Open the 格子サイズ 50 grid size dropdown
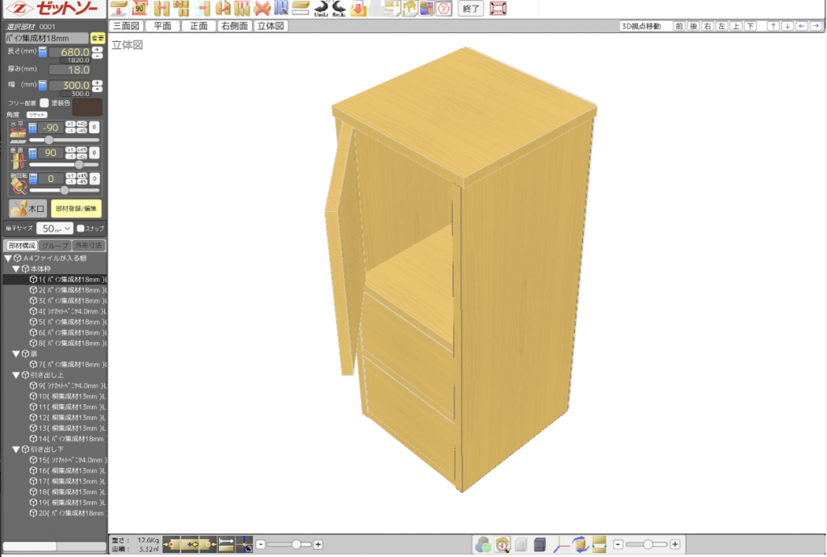Screen dimensions: 827x557 (54, 229)
